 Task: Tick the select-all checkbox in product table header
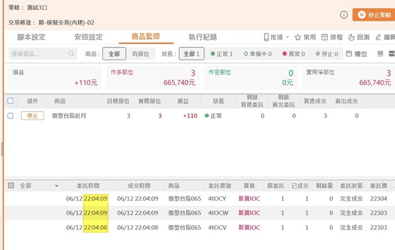click(10, 101)
